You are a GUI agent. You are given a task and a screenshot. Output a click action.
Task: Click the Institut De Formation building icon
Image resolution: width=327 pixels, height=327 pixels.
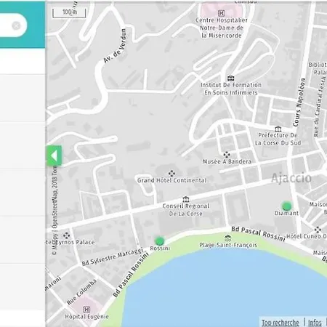point(231,78)
